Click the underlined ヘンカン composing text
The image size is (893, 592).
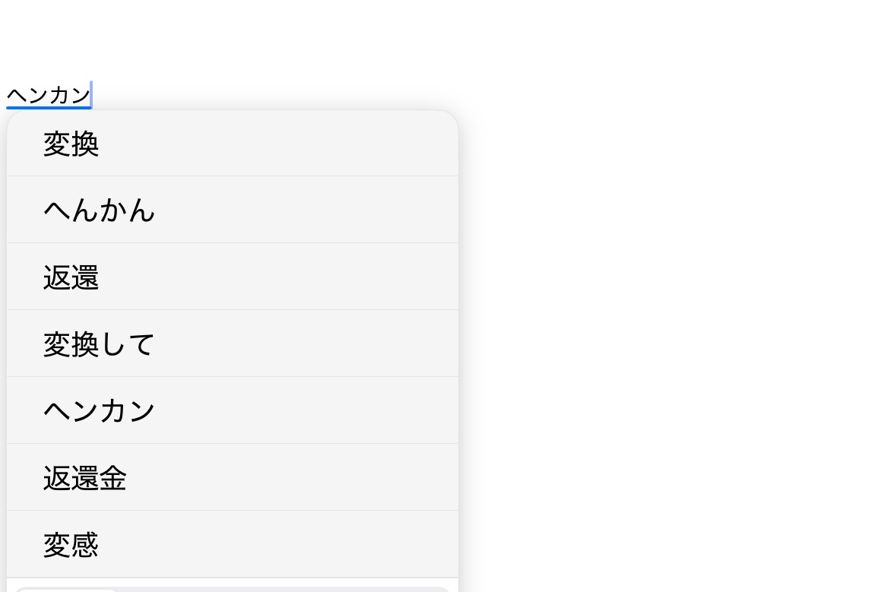coord(49,96)
